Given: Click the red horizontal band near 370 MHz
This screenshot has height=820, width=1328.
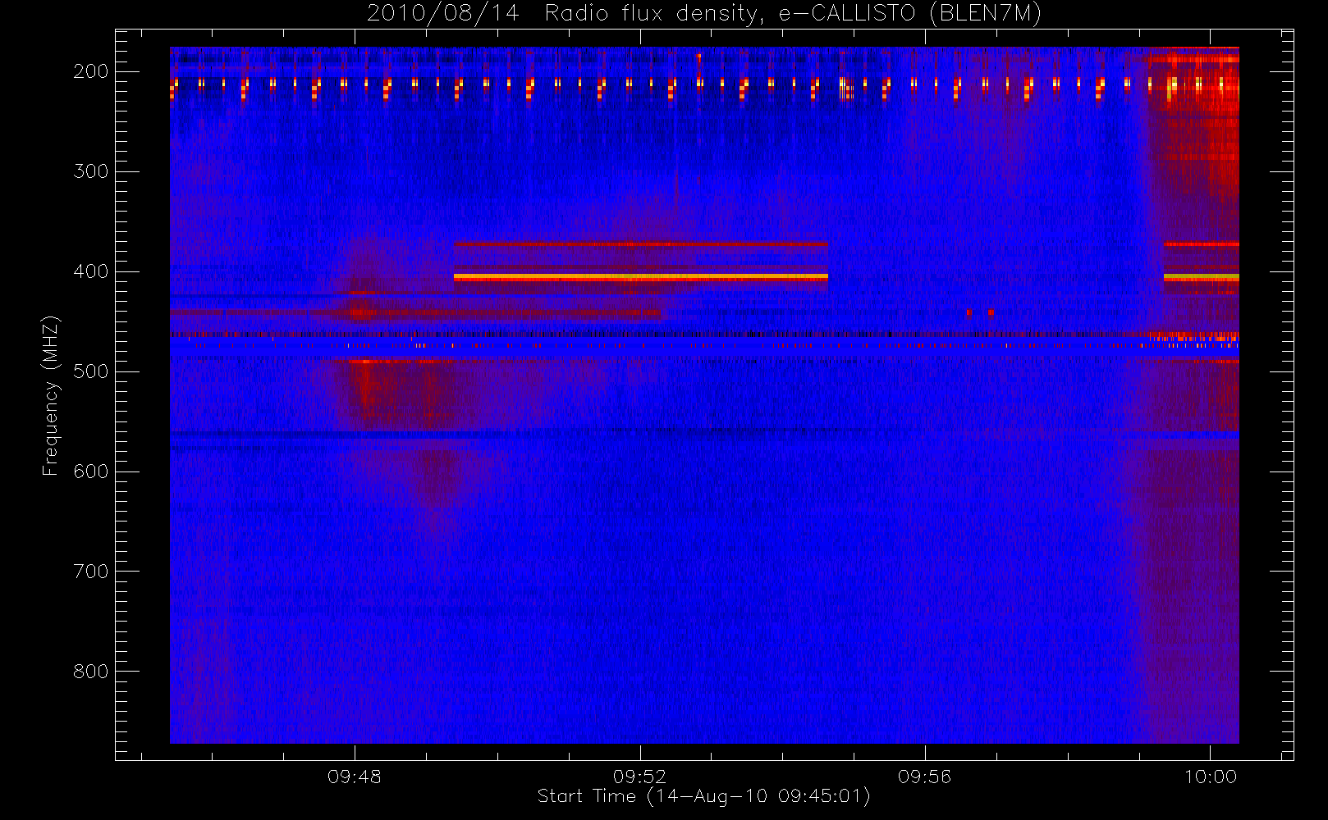Looking at the screenshot, I should [641, 244].
